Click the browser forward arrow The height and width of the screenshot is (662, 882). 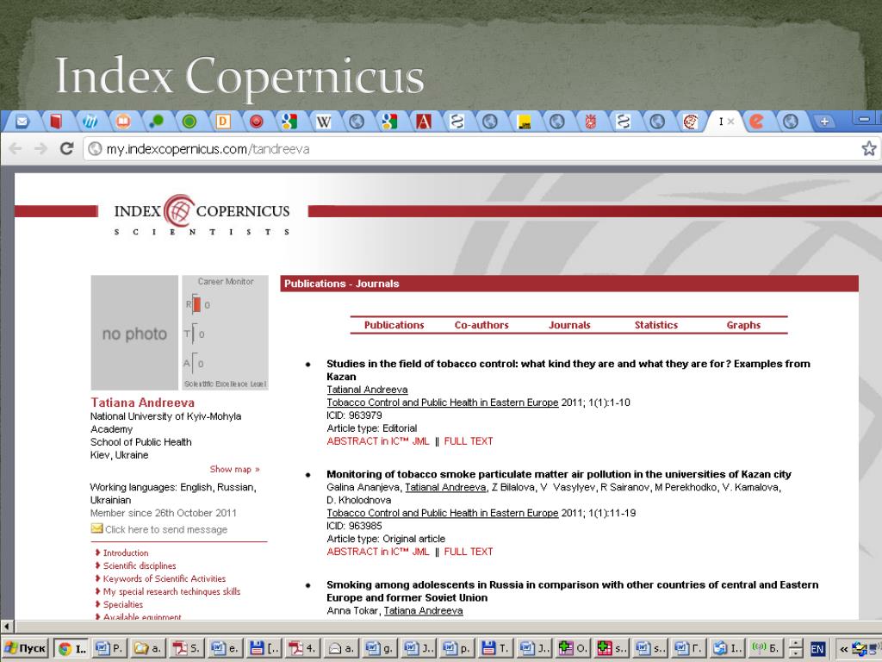click(x=40, y=148)
